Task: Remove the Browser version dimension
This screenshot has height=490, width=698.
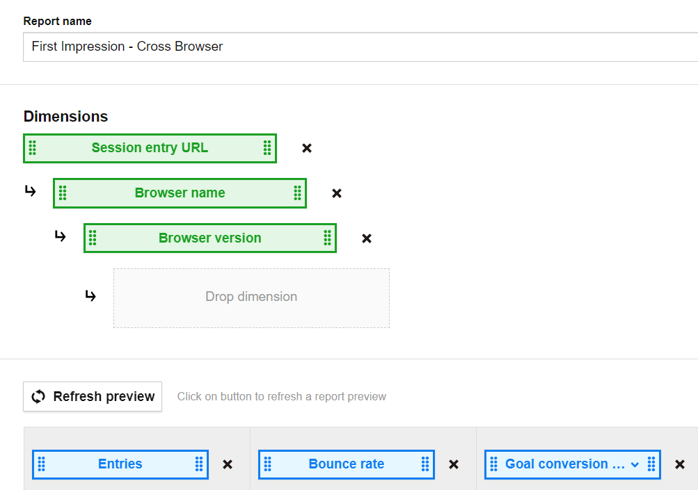Action: [x=367, y=238]
